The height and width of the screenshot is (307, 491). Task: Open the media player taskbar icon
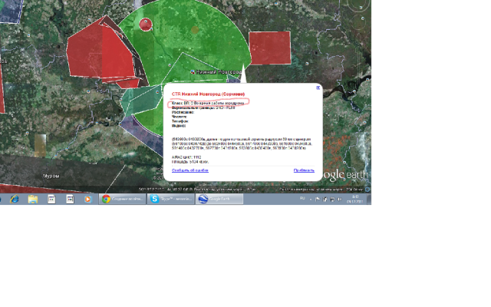coord(87,199)
